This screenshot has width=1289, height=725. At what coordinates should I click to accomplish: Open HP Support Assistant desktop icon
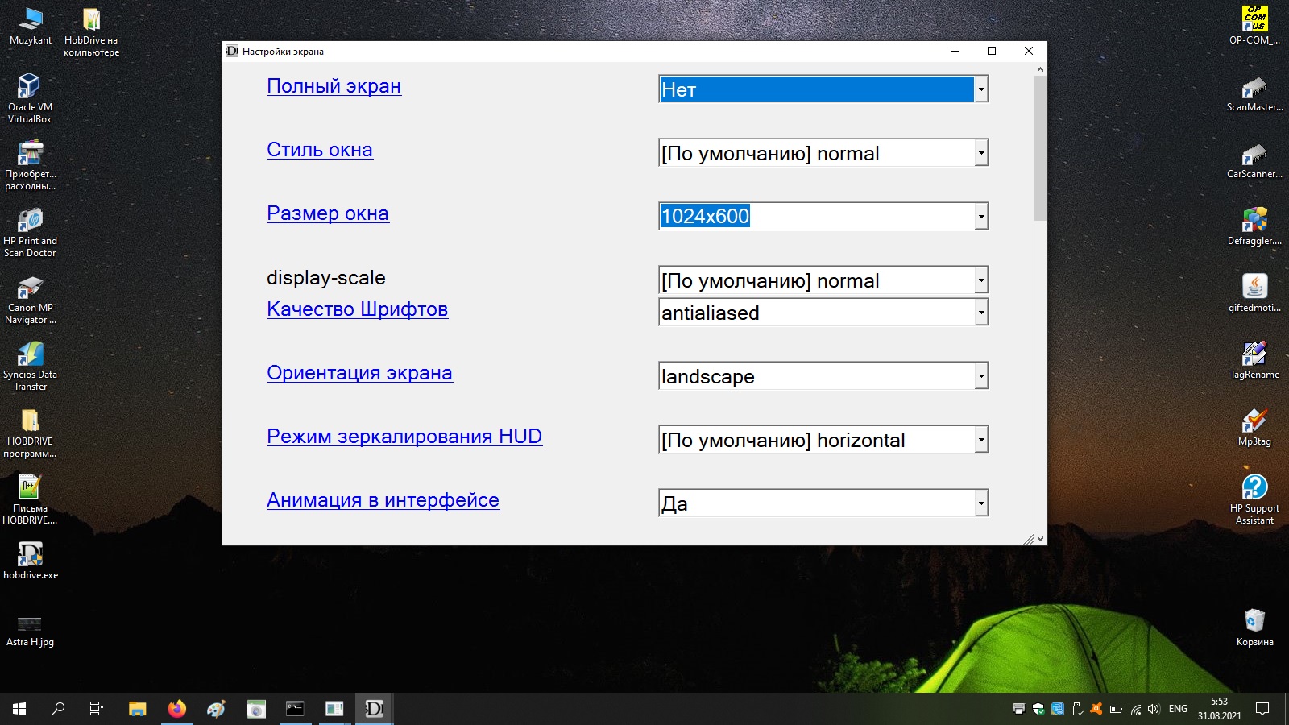[x=1254, y=488]
